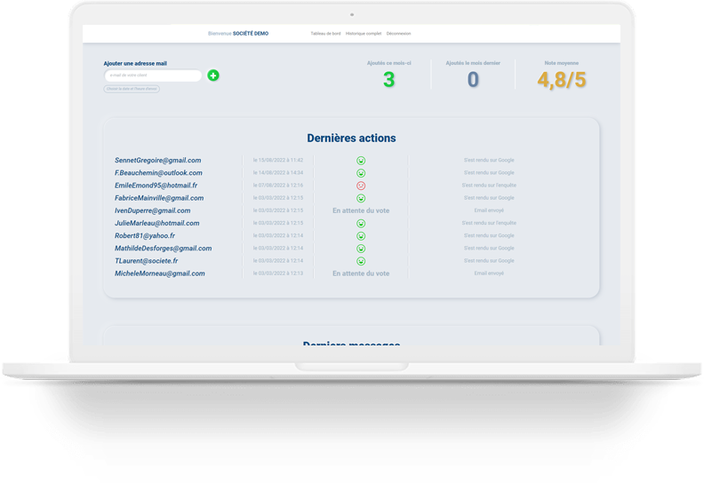704x483 pixels.
Task: Click the happy smiley for SennetGregoire@gmail.com
Action: point(361,161)
